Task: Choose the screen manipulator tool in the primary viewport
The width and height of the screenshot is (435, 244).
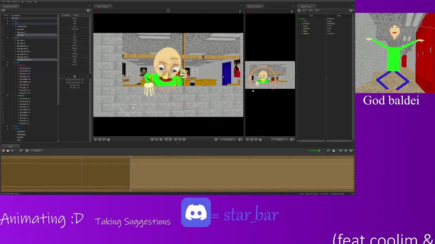Action: tap(108, 140)
